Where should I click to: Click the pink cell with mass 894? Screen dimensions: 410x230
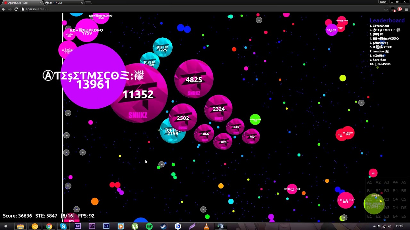pos(223,142)
